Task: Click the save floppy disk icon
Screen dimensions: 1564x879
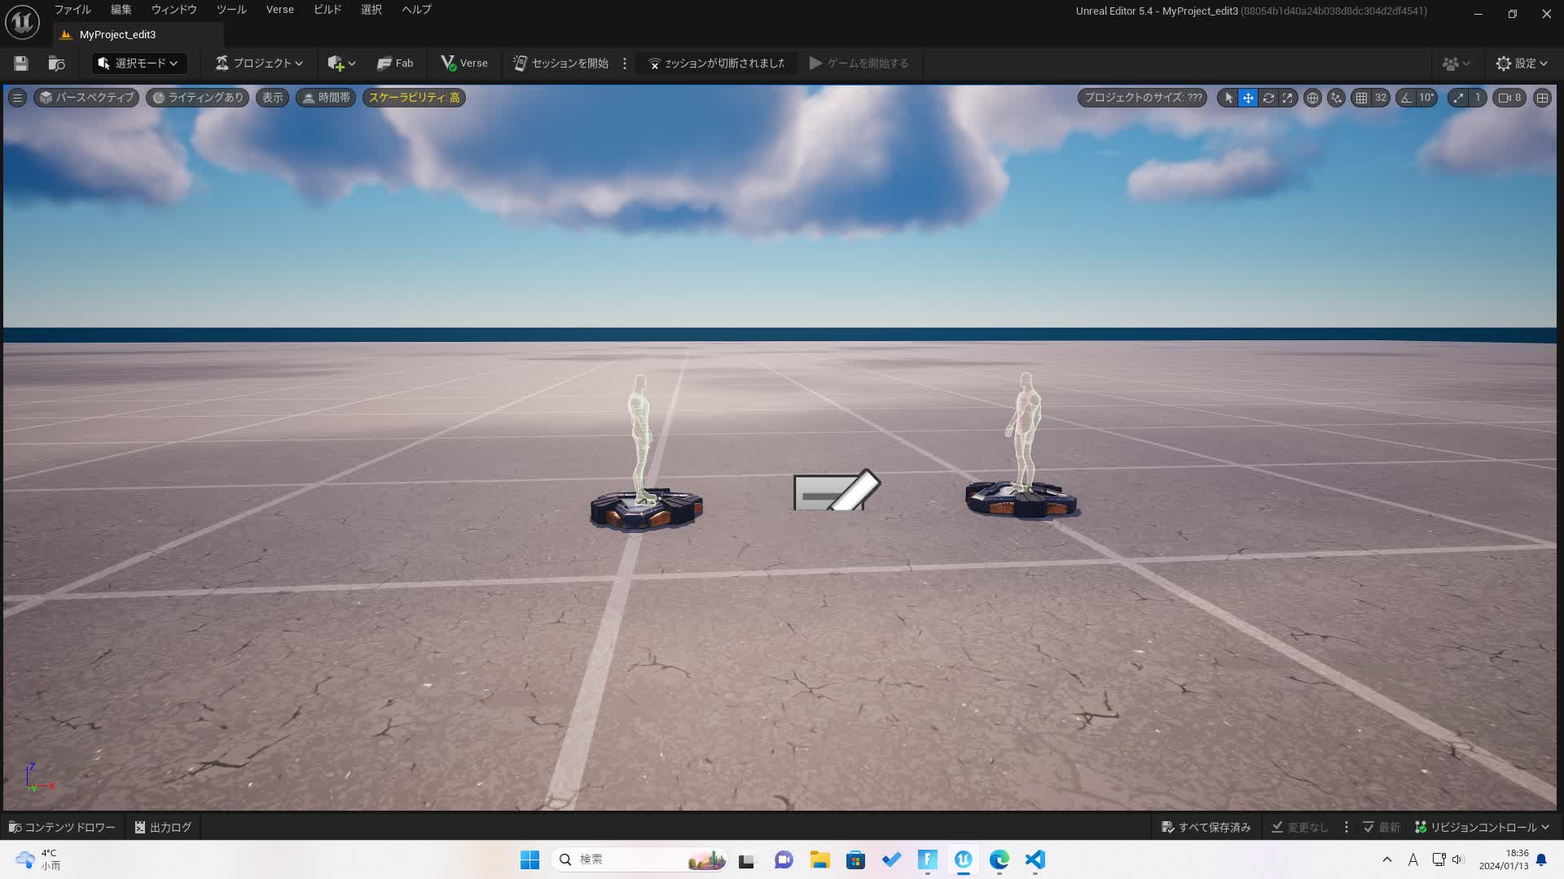Action: pyautogui.click(x=21, y=63)
